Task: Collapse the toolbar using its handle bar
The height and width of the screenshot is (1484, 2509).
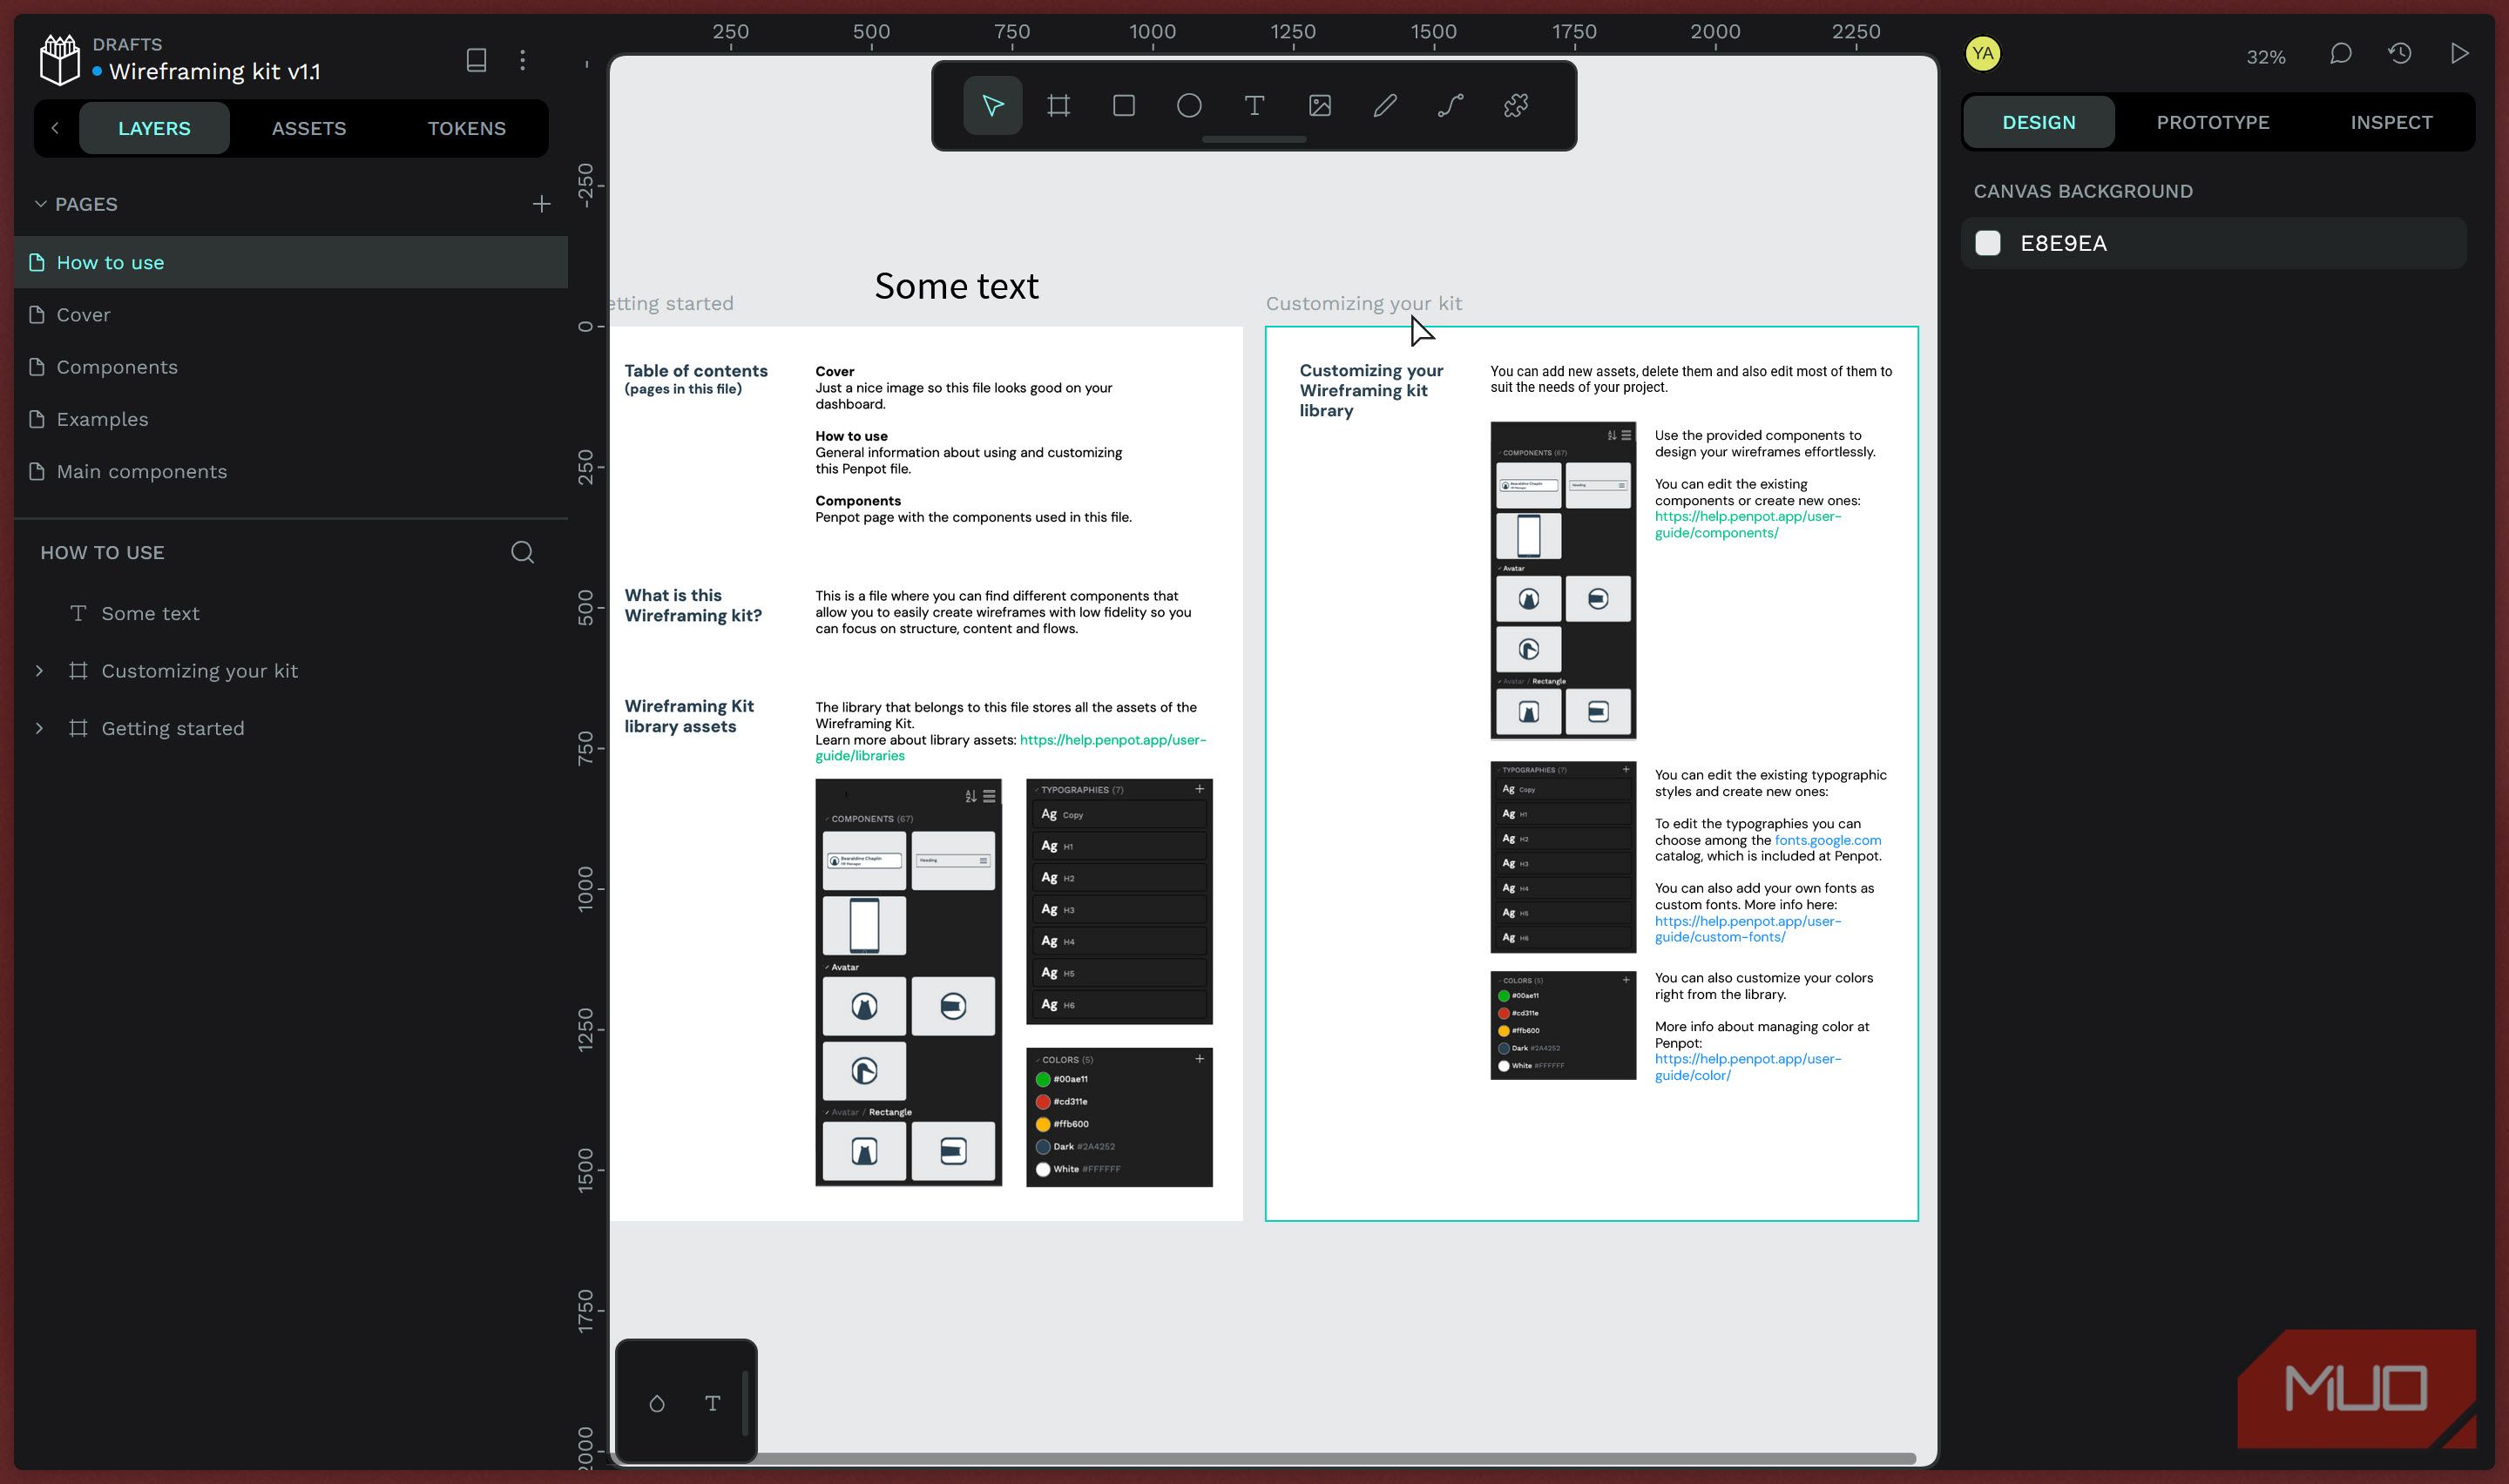Action: (x=1254, y=140)
